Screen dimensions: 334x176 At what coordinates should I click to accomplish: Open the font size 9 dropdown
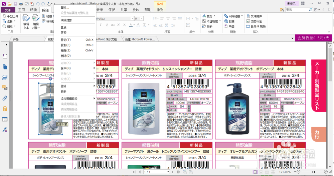pyautogui.click(x=142, y=19)
